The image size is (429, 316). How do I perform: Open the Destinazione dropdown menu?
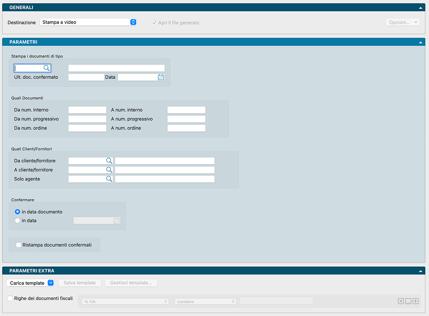88,22
